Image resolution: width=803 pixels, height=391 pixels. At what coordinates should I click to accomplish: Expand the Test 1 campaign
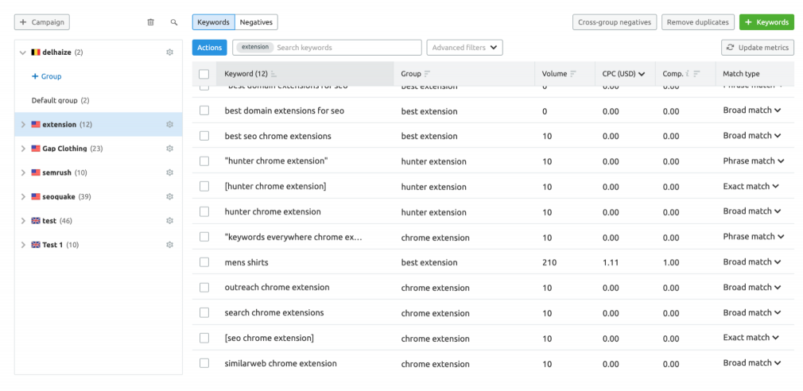pos(22,245)
